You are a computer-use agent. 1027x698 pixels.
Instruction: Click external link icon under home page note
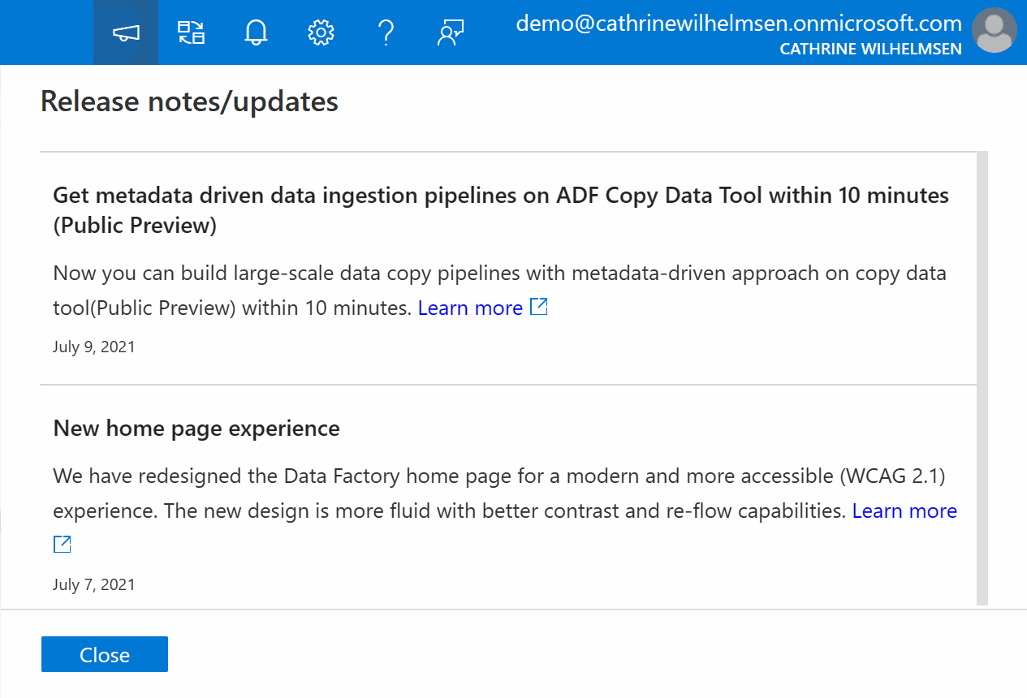coord(63,544)
